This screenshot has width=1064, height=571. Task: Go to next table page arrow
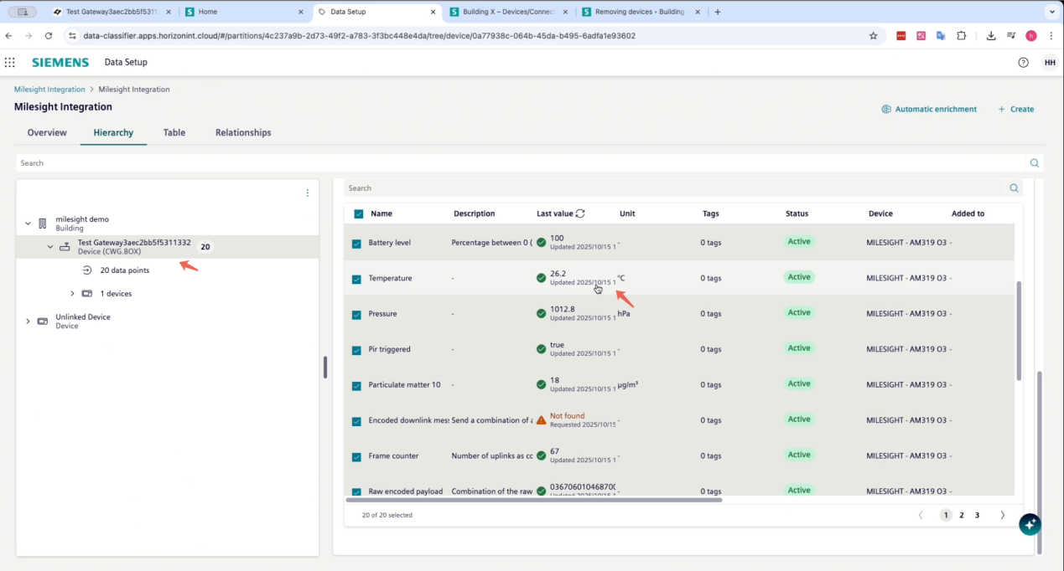click(1003, 515)
